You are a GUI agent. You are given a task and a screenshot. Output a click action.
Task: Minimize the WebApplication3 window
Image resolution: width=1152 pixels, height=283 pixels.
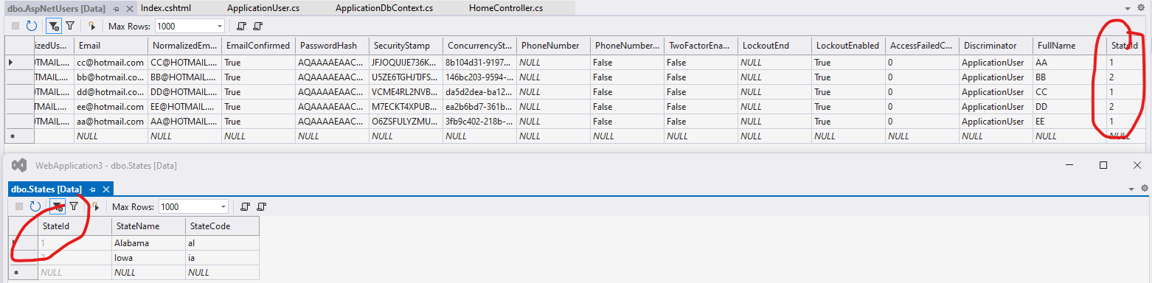(1069, 165)
